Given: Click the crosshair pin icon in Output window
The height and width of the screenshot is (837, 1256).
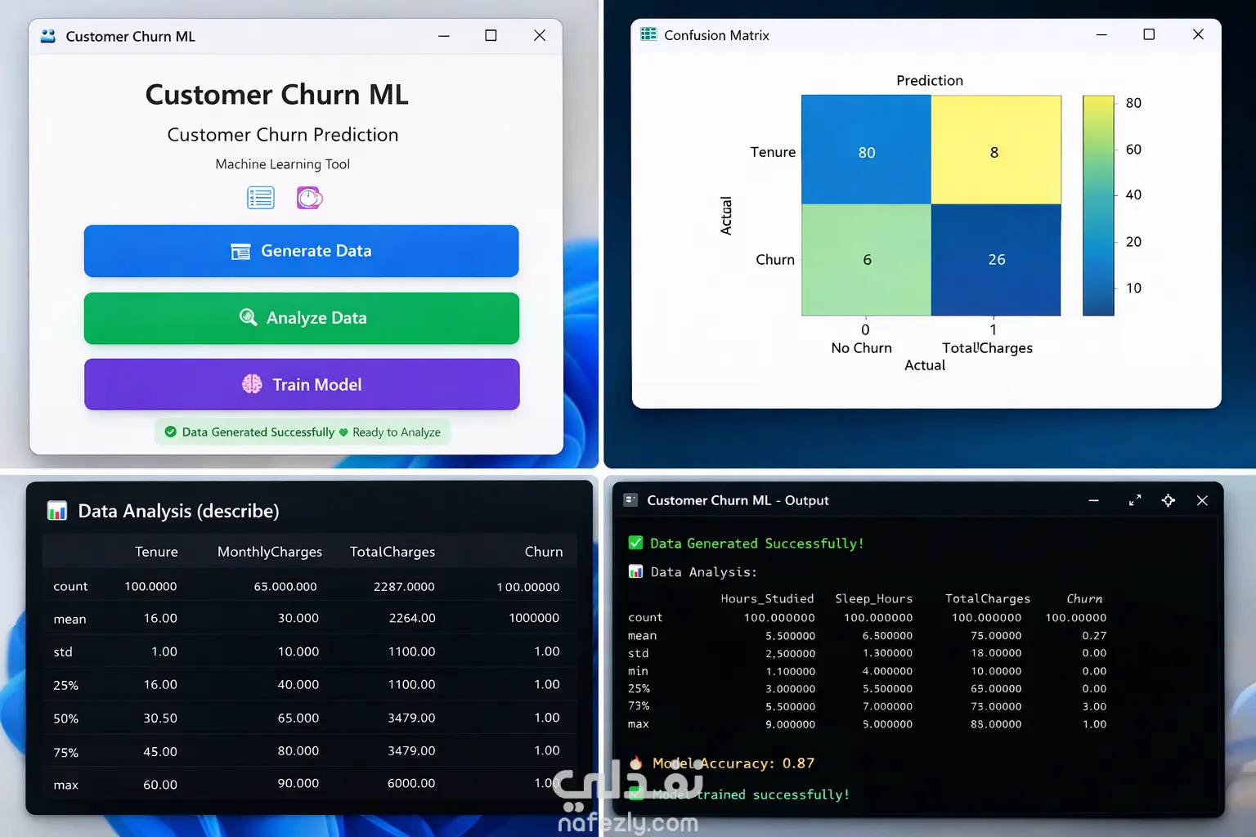Looking at the screenshot, I should [1168, 500].
